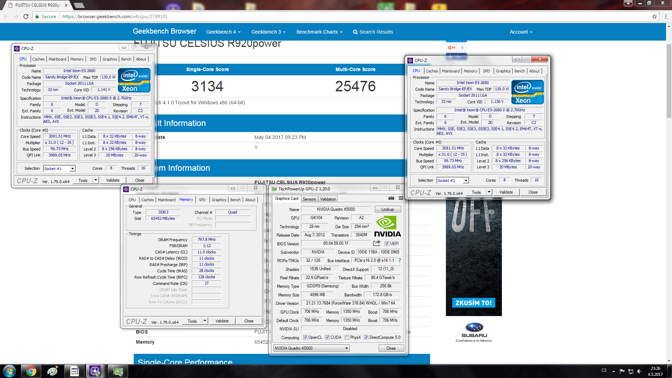Image resolution: width=672 pixels, height=378 pixels.
Task: Reload the page in Chrome
Action: pyautogui.click(x=26, y=16)
